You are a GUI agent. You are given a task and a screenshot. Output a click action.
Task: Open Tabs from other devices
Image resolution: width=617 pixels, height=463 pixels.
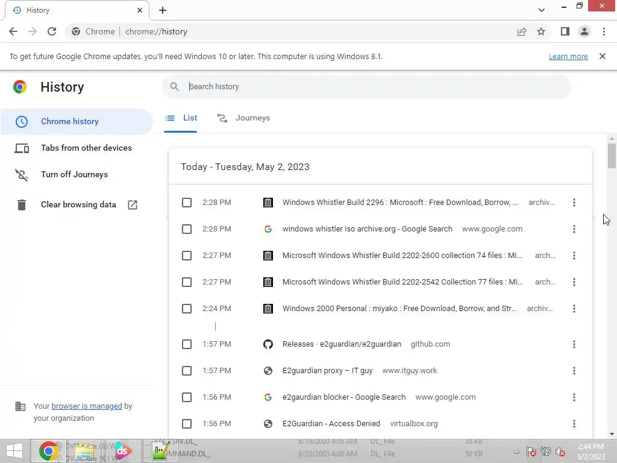coord(77,148)
